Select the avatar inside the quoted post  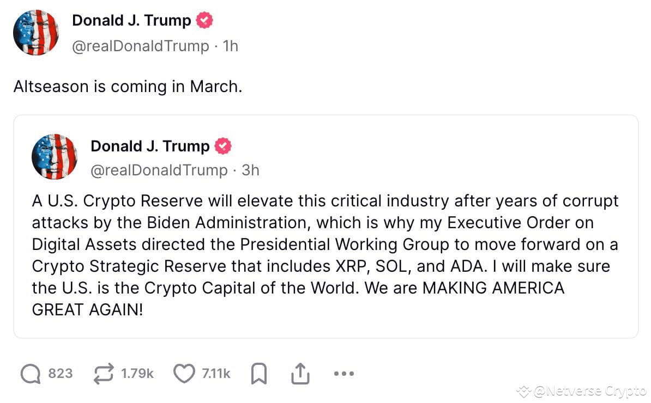pos(55,157)
